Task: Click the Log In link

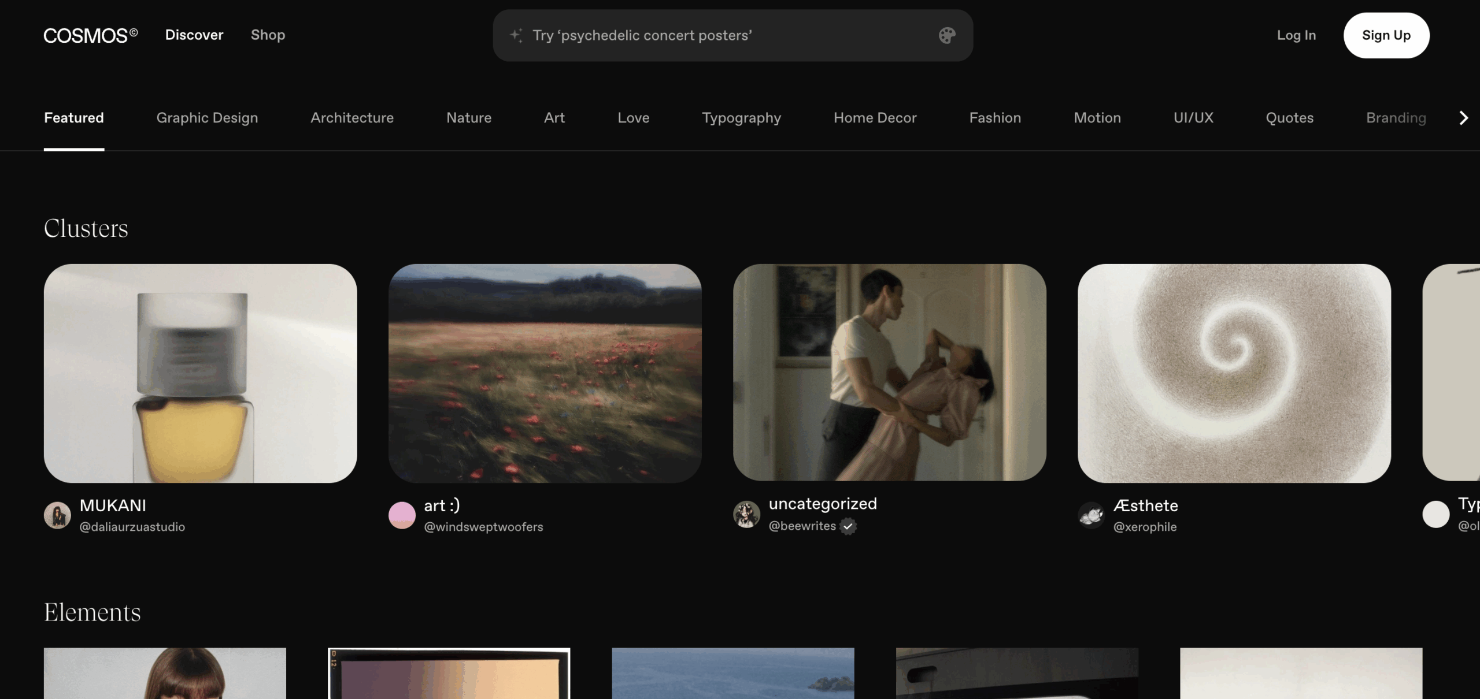Action: tap(1296, 35)
